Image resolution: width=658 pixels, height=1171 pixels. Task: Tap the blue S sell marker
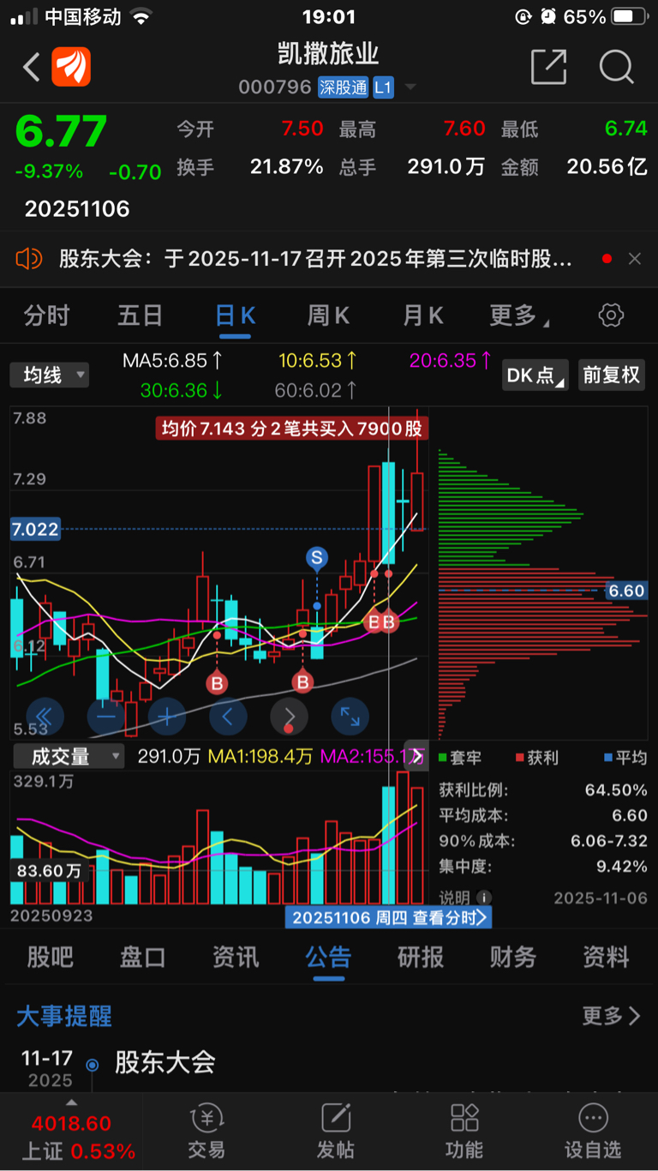(317, 558)
